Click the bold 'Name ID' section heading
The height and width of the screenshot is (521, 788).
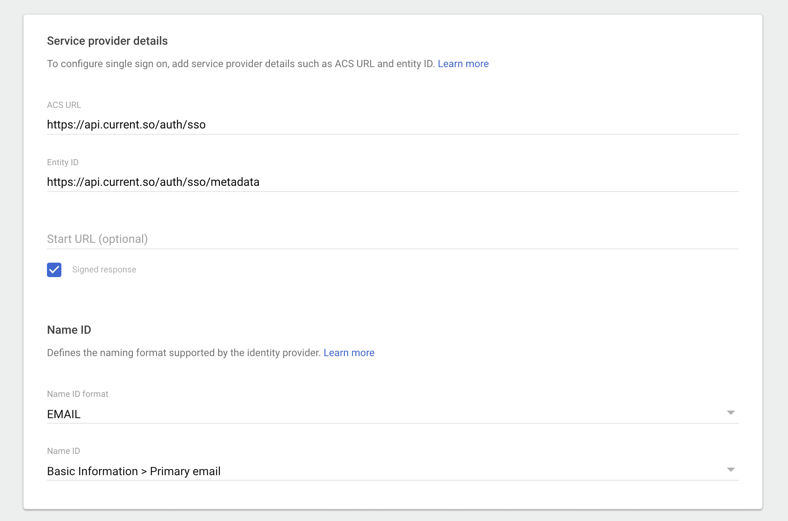coord(69,330)
